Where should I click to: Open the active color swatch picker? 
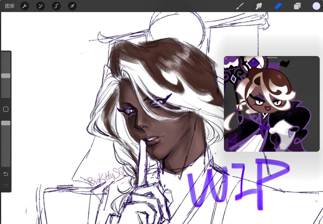(316, 5)
